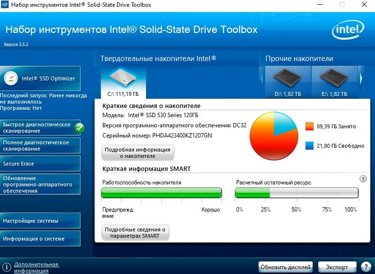Open Настройщик системы
This screenshot has height=274, width=375.
pyautogui.click(x=40, y=221)
